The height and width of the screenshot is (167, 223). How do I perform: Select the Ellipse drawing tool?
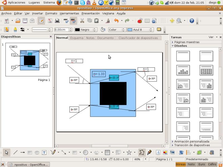point(37,152)
